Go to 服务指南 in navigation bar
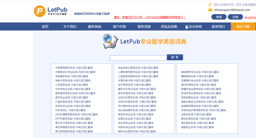 pyautogui.click(x=95, y=27)
